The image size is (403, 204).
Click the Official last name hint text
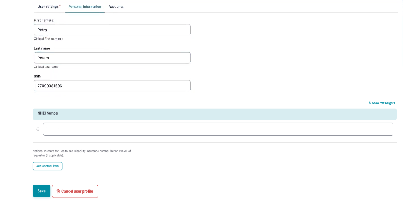pos(46,67)
